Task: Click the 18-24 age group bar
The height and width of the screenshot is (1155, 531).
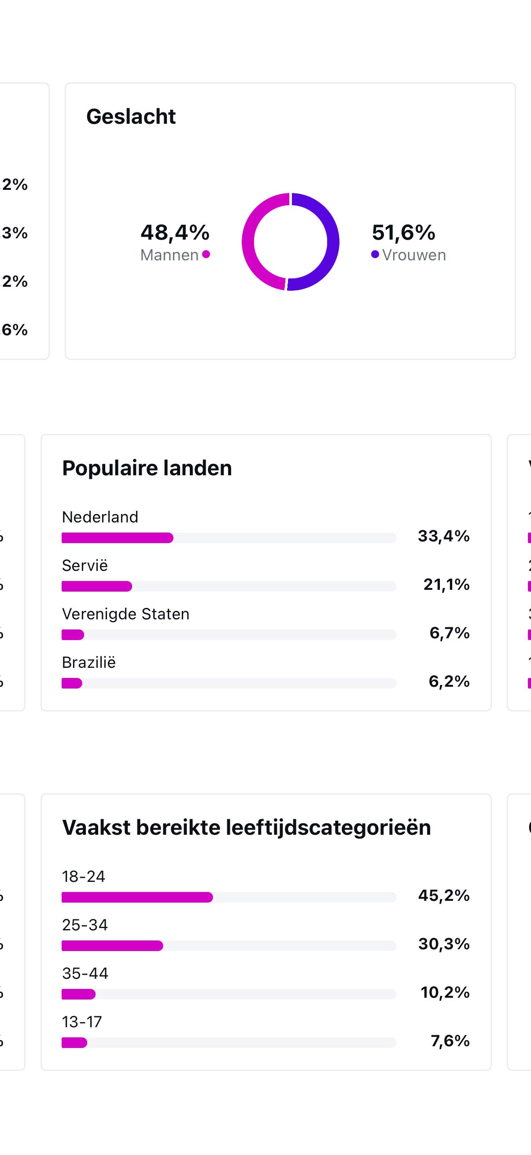Action: [229, 897]
